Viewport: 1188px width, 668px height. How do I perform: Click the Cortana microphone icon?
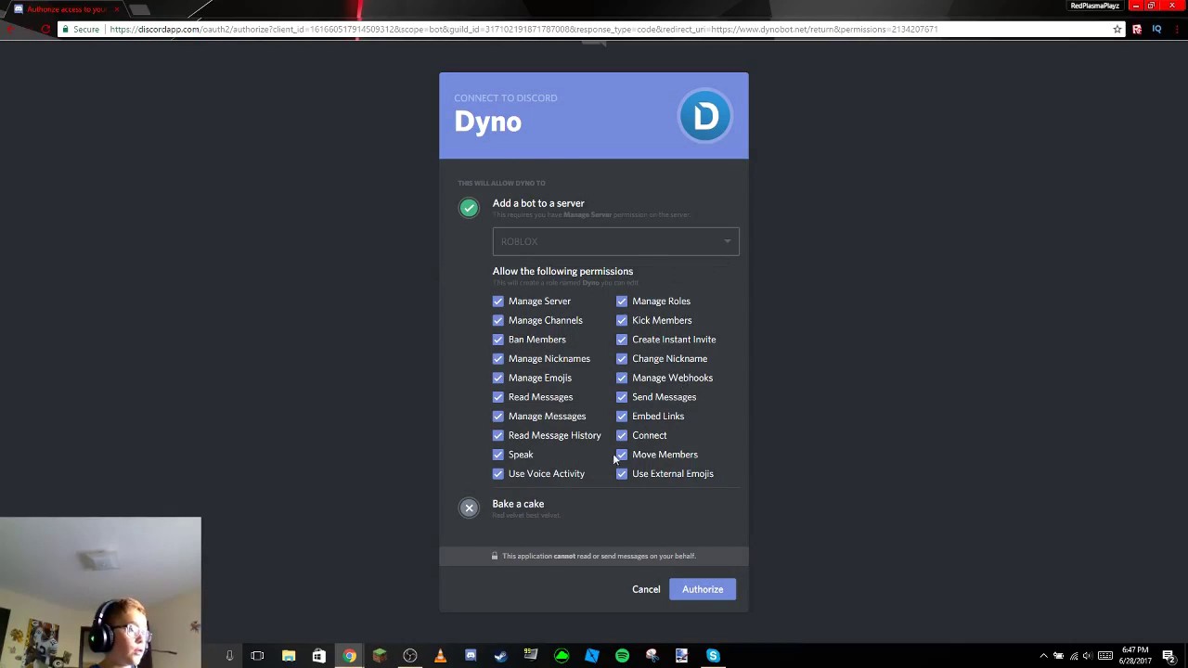tap(229, 656)
